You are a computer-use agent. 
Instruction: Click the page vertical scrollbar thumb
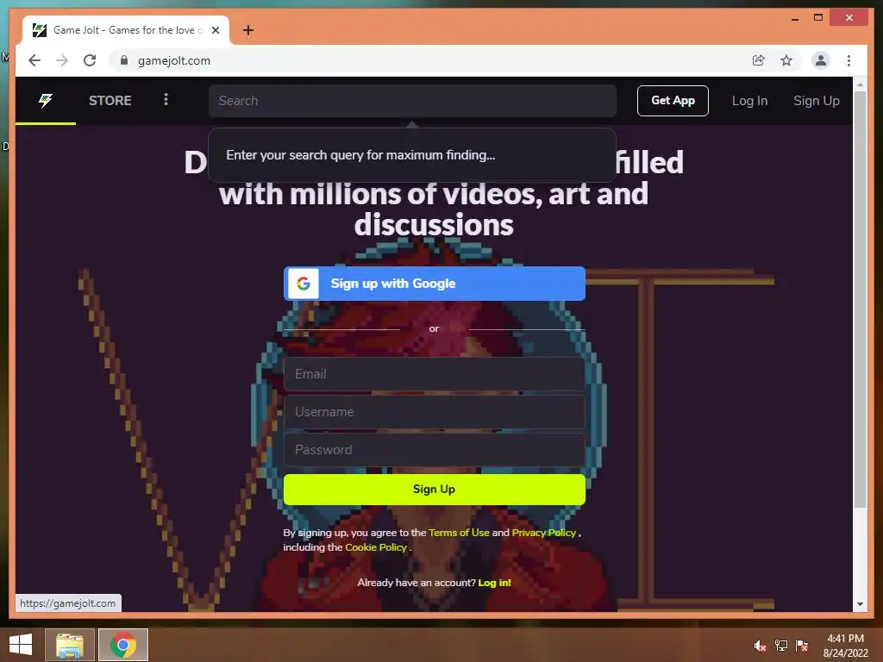click(x=860, y=299)
